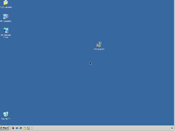Select the My Computer desktop icon
Image resolution: width=175 pixels, height=131 pixels.
coord(6,17)
